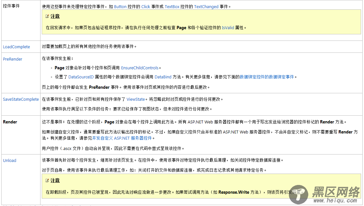Open the Click event link
The image size is (364, 206).
[x=146, y=7]
